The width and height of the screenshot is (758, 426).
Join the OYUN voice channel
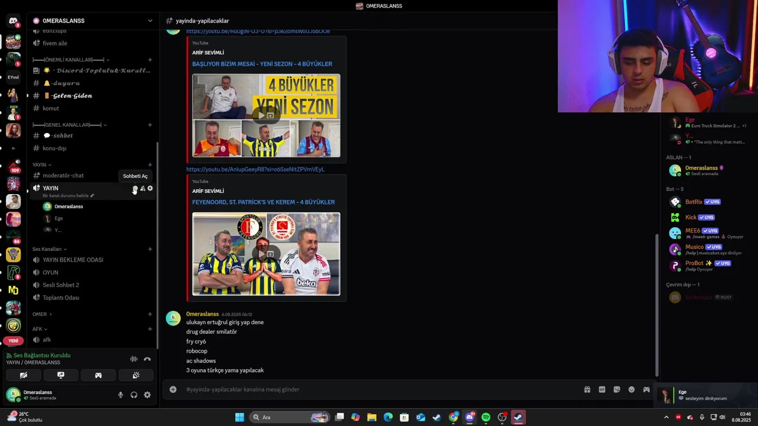pos(93,272)
